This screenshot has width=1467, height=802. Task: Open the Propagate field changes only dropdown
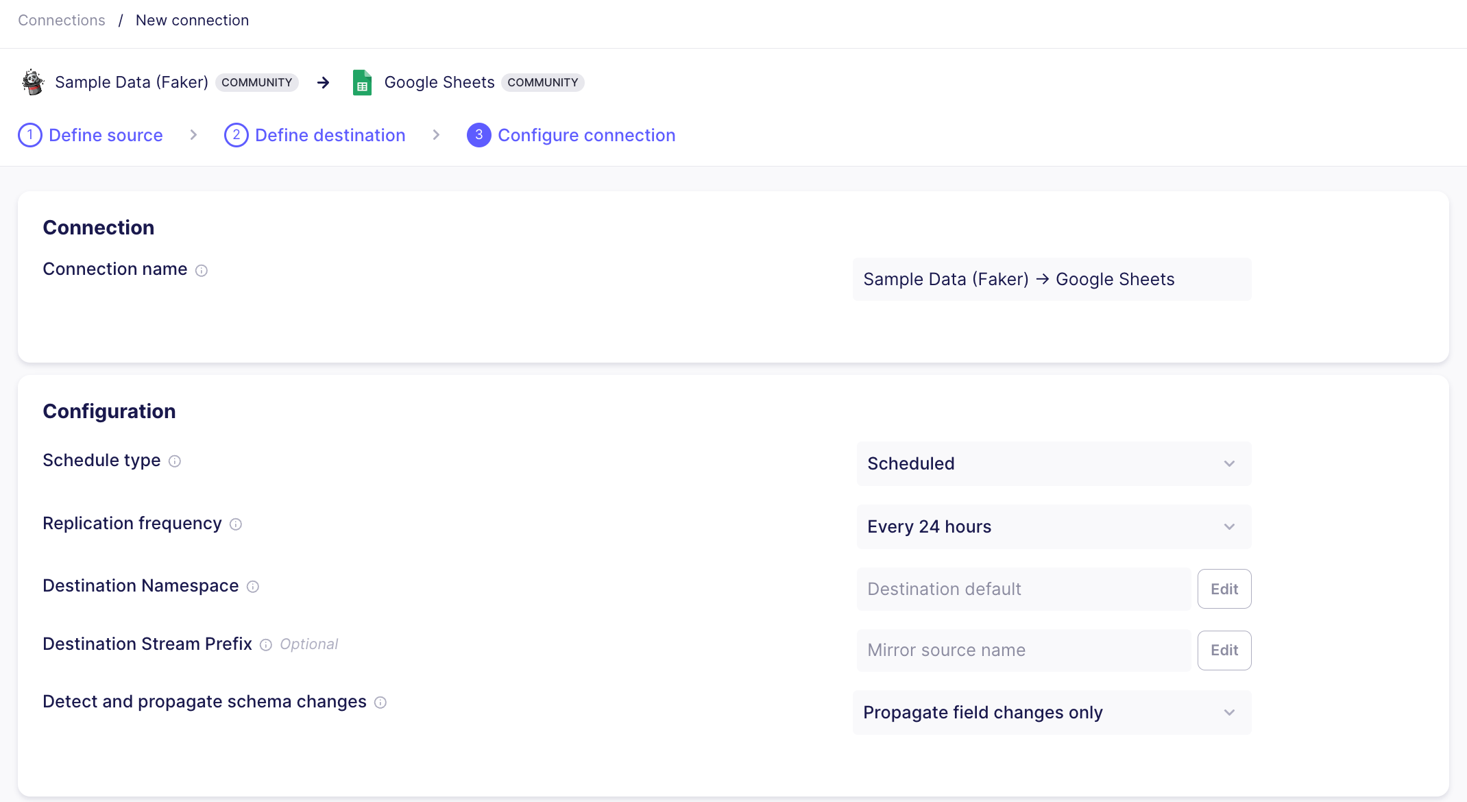point(1052,712)
